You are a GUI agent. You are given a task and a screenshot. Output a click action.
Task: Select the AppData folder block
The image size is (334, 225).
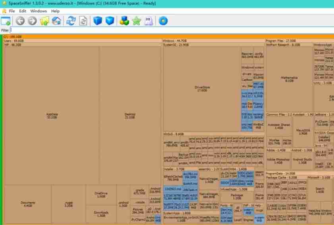52,115
